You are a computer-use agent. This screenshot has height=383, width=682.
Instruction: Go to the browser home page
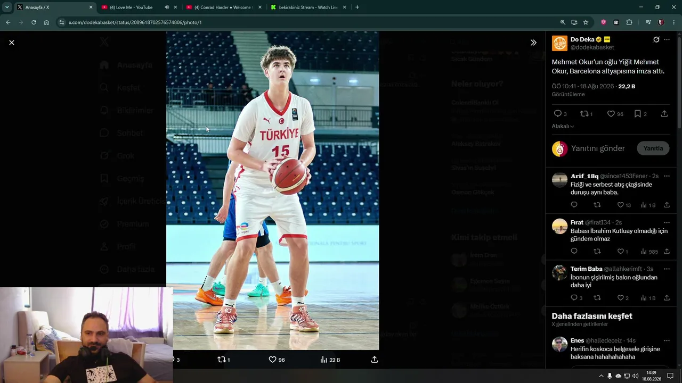[46, 22]
